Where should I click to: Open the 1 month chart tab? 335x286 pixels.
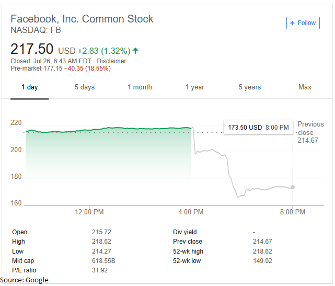pyautogui.click(x=140, y=87)
